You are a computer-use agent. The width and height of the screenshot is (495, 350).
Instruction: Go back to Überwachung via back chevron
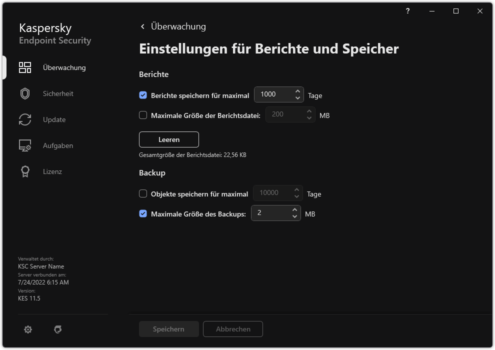tap(142, 26)
